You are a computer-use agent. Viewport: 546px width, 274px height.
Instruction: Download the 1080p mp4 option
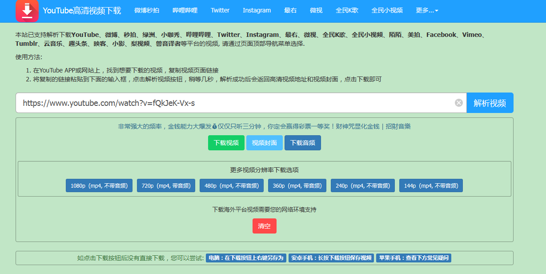click(x=99, y=185)
